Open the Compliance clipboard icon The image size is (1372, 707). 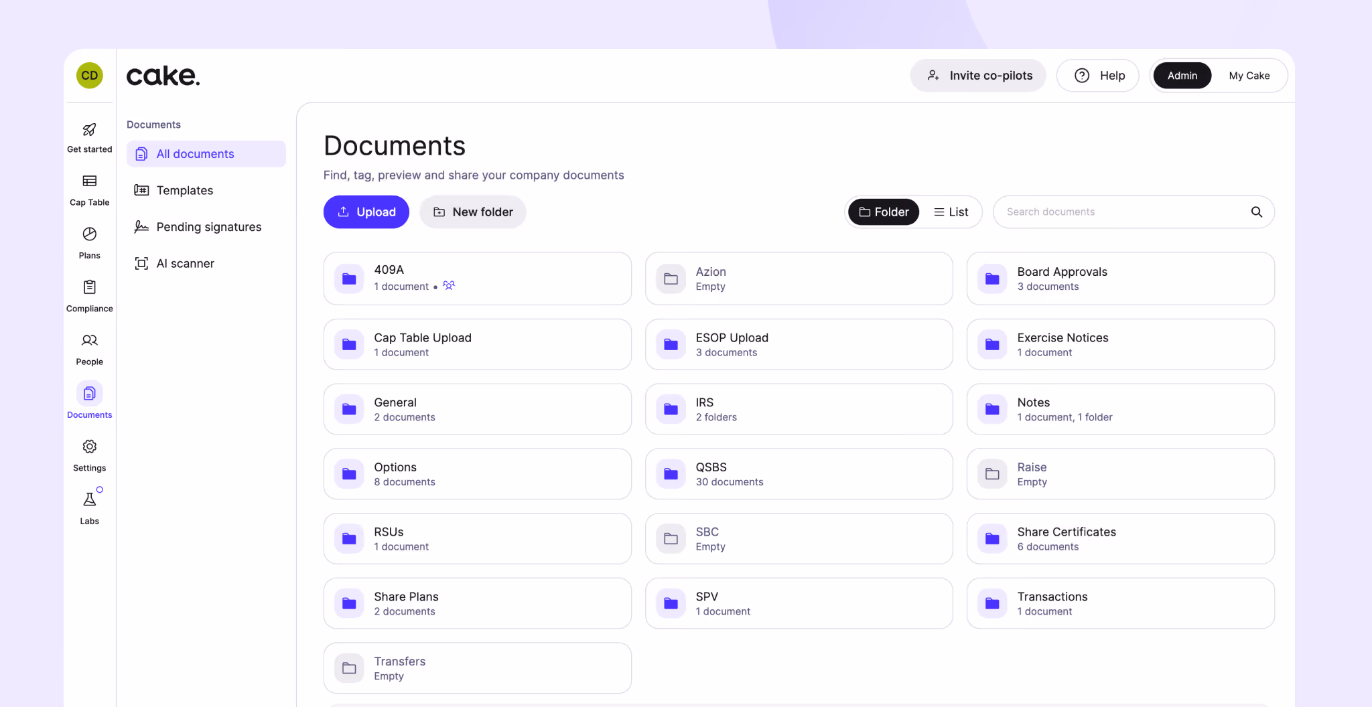click(x=90, y=287)
